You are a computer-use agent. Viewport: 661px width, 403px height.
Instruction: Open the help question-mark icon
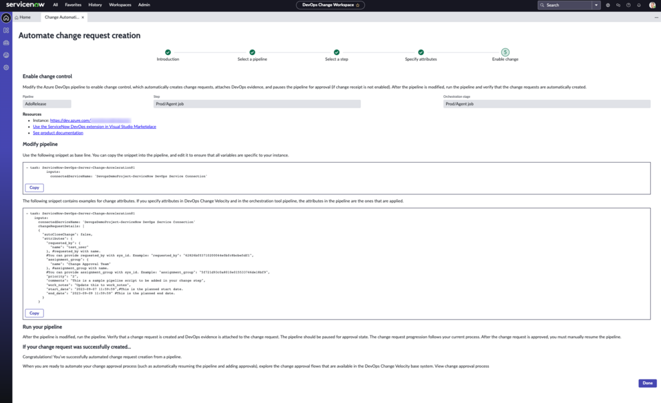click(x=629, y=5)
